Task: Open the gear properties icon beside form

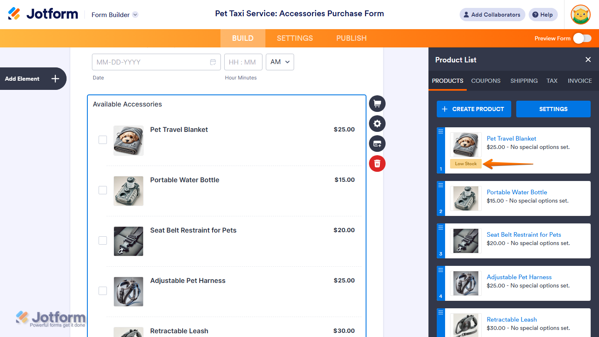Action: click(377, 124)
